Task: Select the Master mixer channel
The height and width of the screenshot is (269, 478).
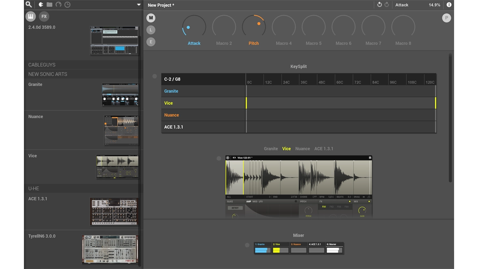Action: point(334,248)
